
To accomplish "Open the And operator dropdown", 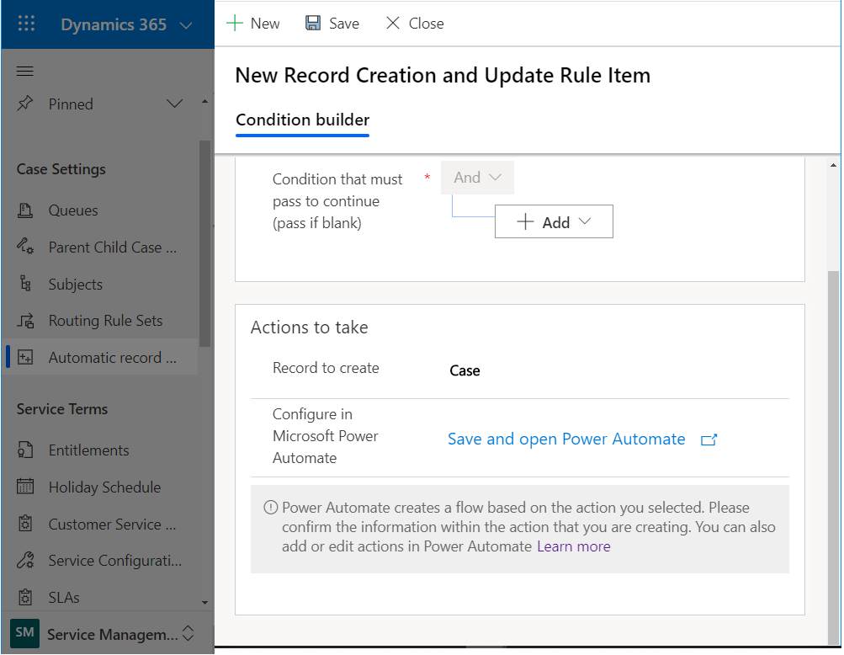I will (x=477, y=178).
